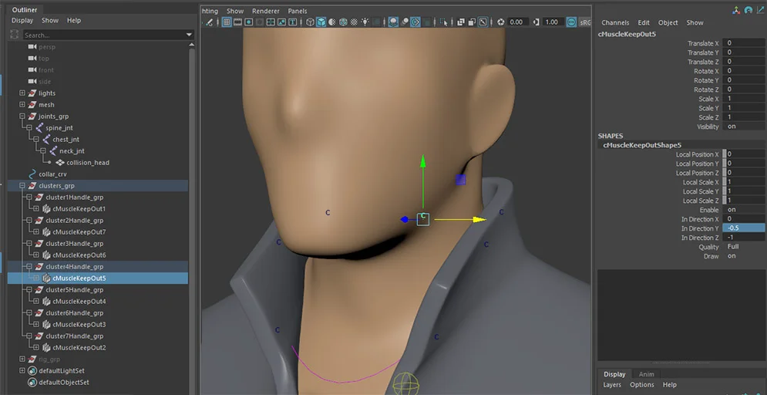Open the viewport Panels menu
The width and height of the screenshot is (767, 395).
[298, 11]
